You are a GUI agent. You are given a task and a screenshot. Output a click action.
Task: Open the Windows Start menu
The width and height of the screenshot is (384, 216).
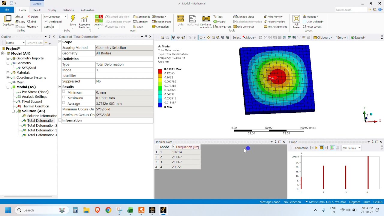click(8, 210)
